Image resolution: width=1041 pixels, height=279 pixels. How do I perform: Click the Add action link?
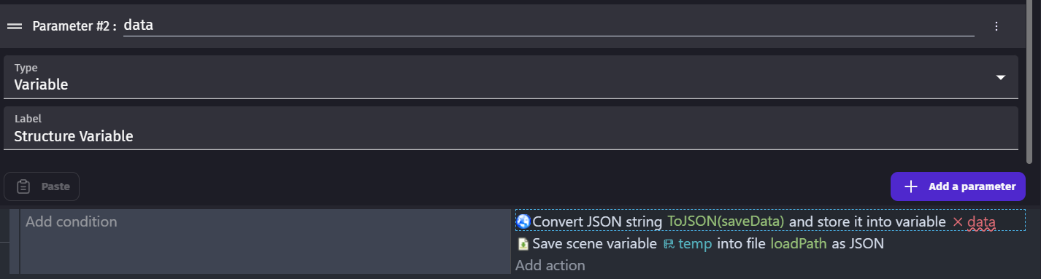550,265
